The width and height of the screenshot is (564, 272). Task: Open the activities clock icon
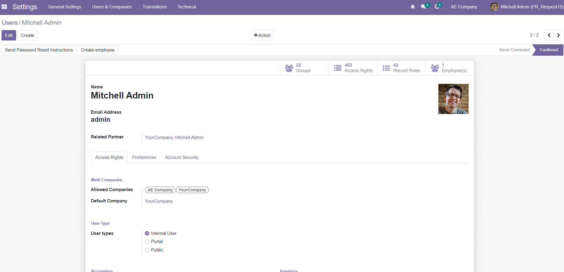point(437,7)
